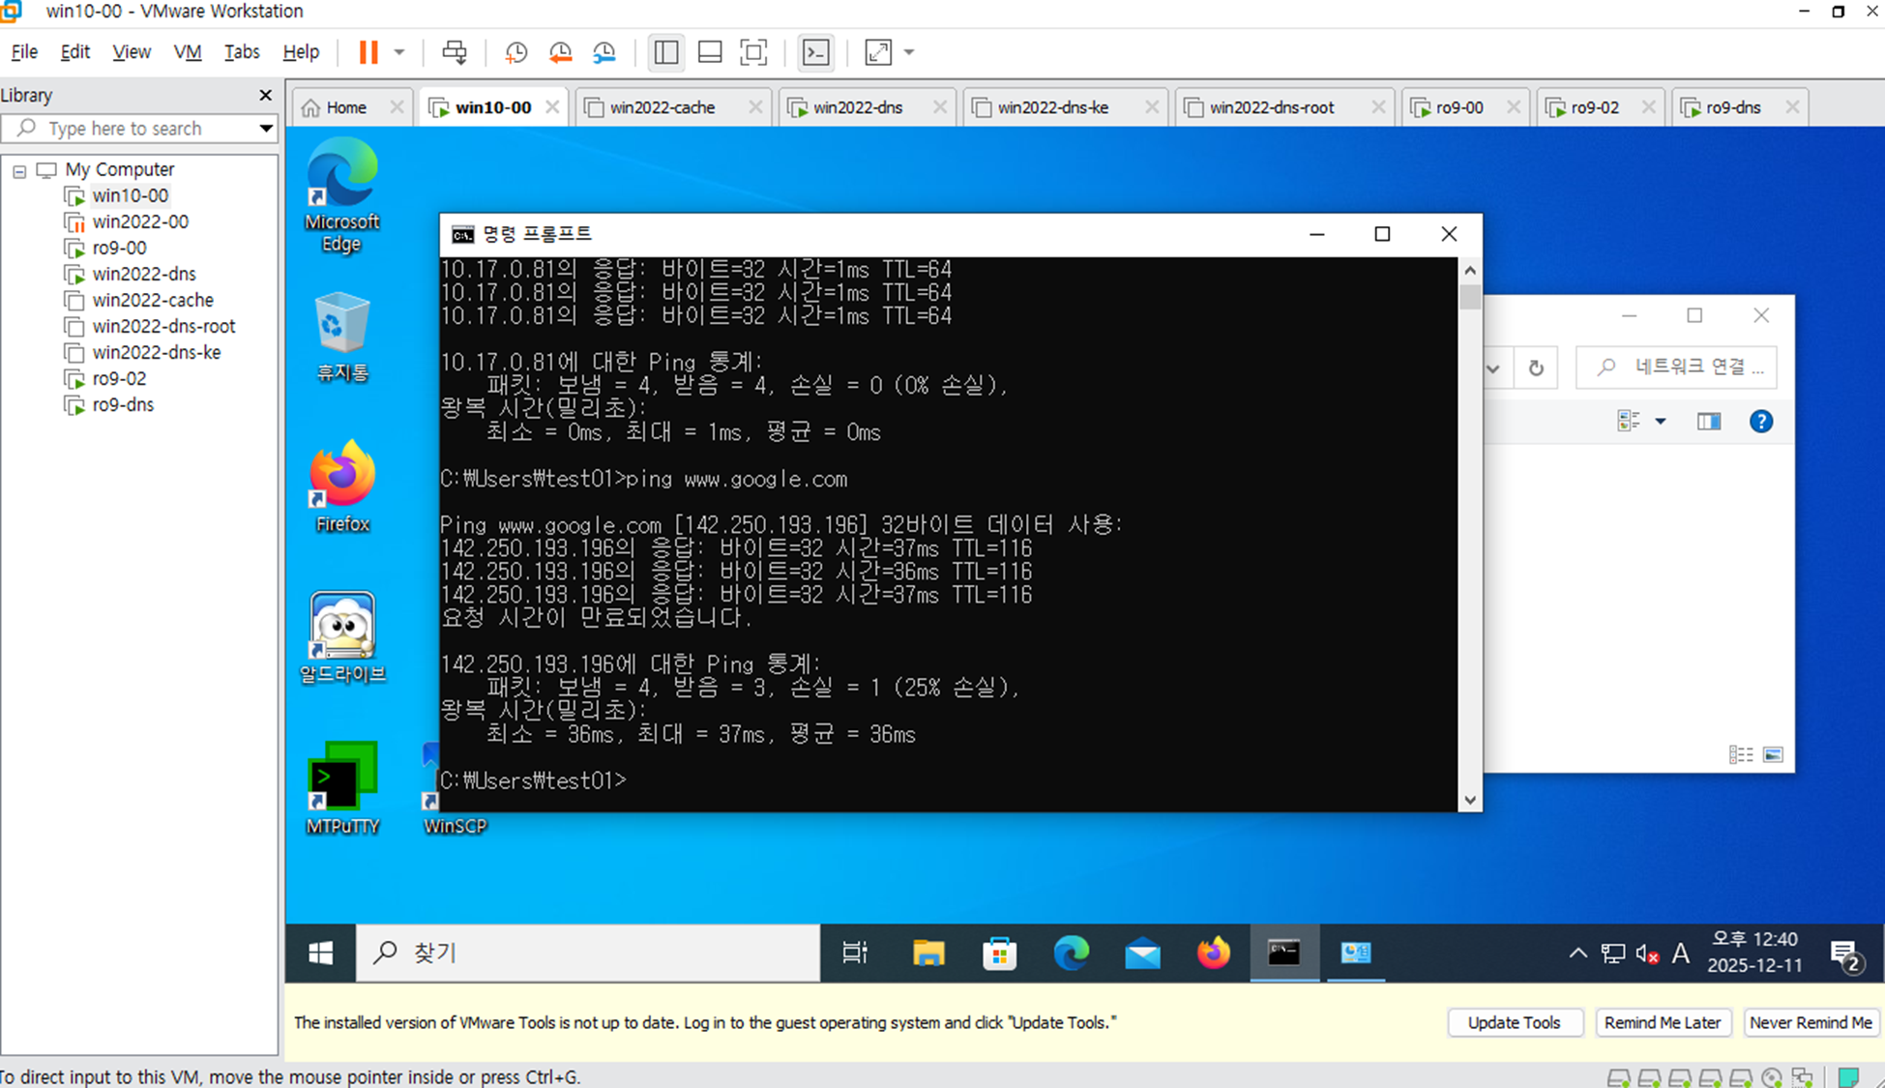Select ro9-dns in the library tree
Viewport: 1885px width, 1088px height.
tap(123, 404)
